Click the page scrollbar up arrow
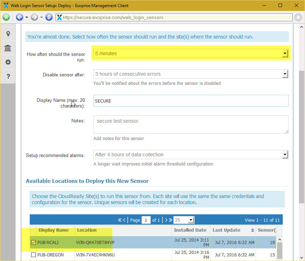The image size is (305, 261). (x=301, y=27)
